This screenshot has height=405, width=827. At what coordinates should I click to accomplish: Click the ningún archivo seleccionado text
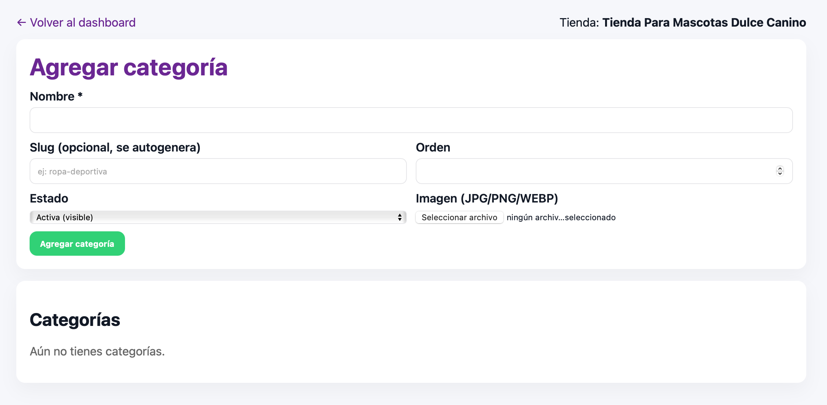click(561, 217)
